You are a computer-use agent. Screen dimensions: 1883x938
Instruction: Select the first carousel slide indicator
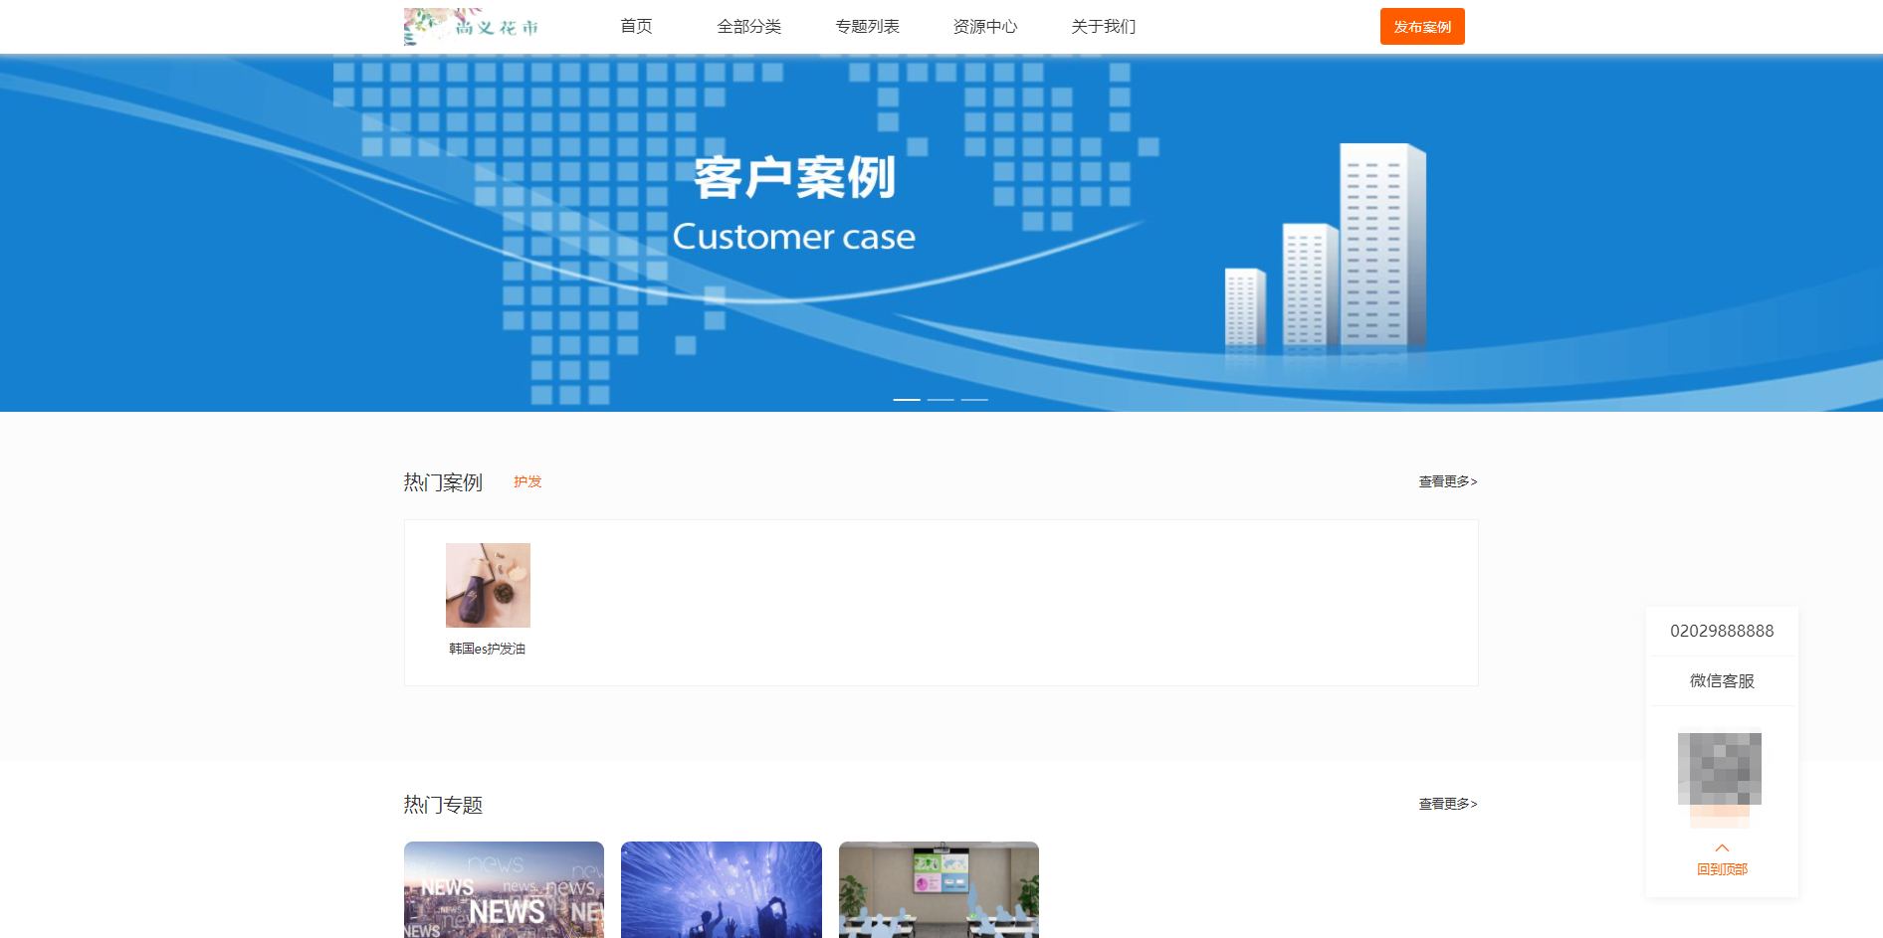pyautogui.click(x=907, y=399)
